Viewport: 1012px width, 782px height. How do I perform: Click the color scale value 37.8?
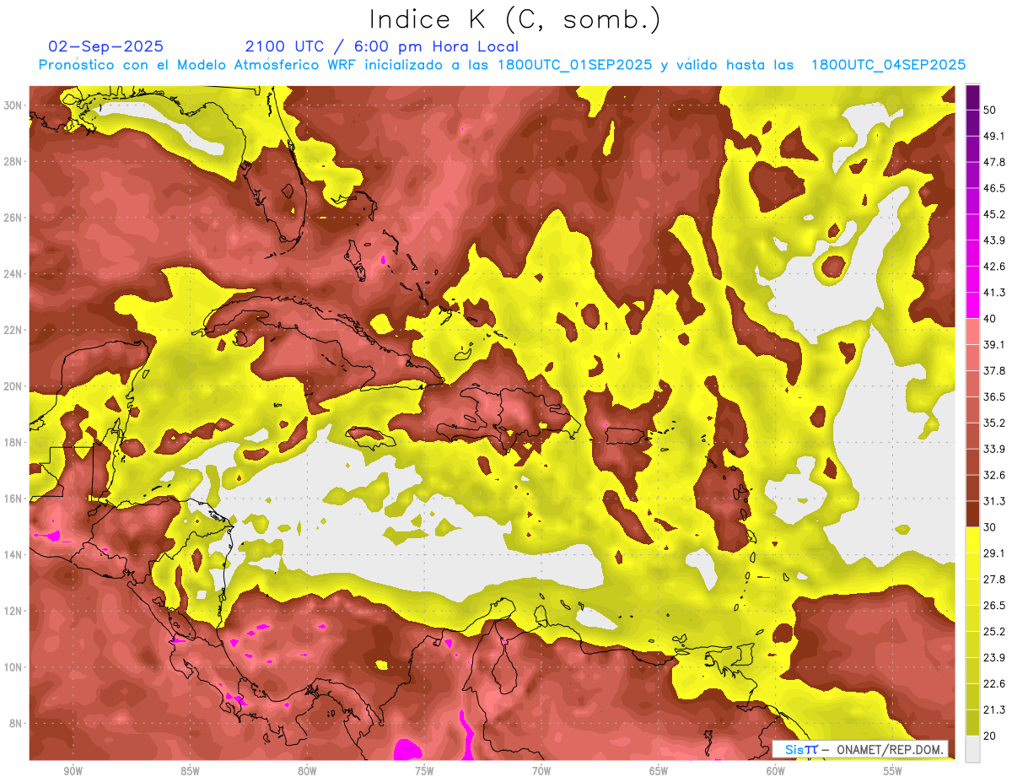click(x=993, y=370)
